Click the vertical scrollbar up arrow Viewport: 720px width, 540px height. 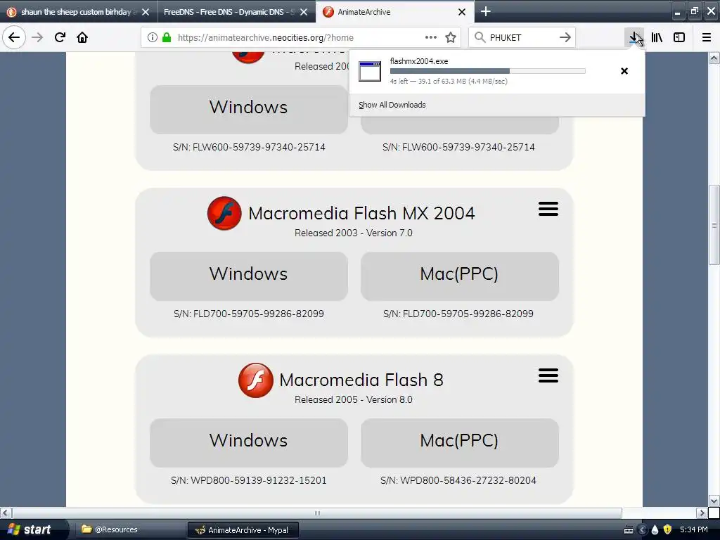point(714,58)
